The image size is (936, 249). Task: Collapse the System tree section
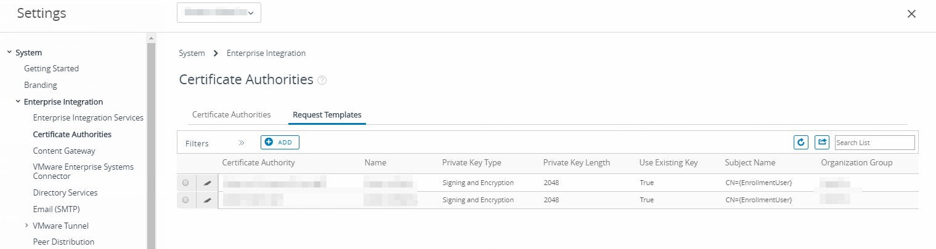(9, 53)
